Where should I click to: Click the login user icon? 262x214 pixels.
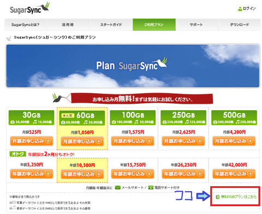point(240,9)
